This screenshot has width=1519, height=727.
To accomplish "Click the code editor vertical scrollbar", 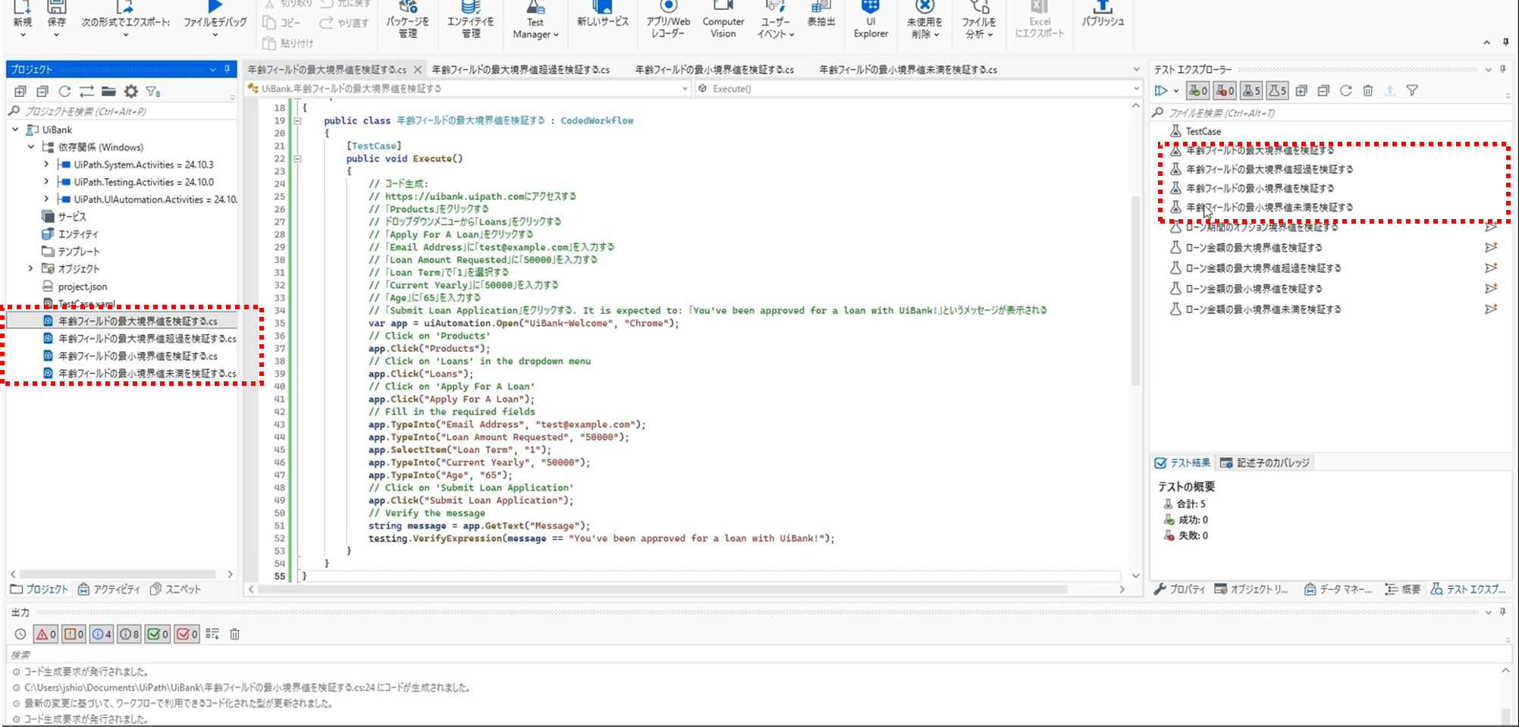I will click(x=1135, y=290).
